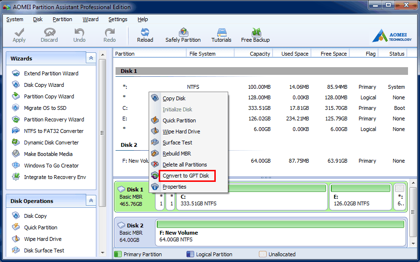
Task: Open the Help menu
Action: pos(143,19)
